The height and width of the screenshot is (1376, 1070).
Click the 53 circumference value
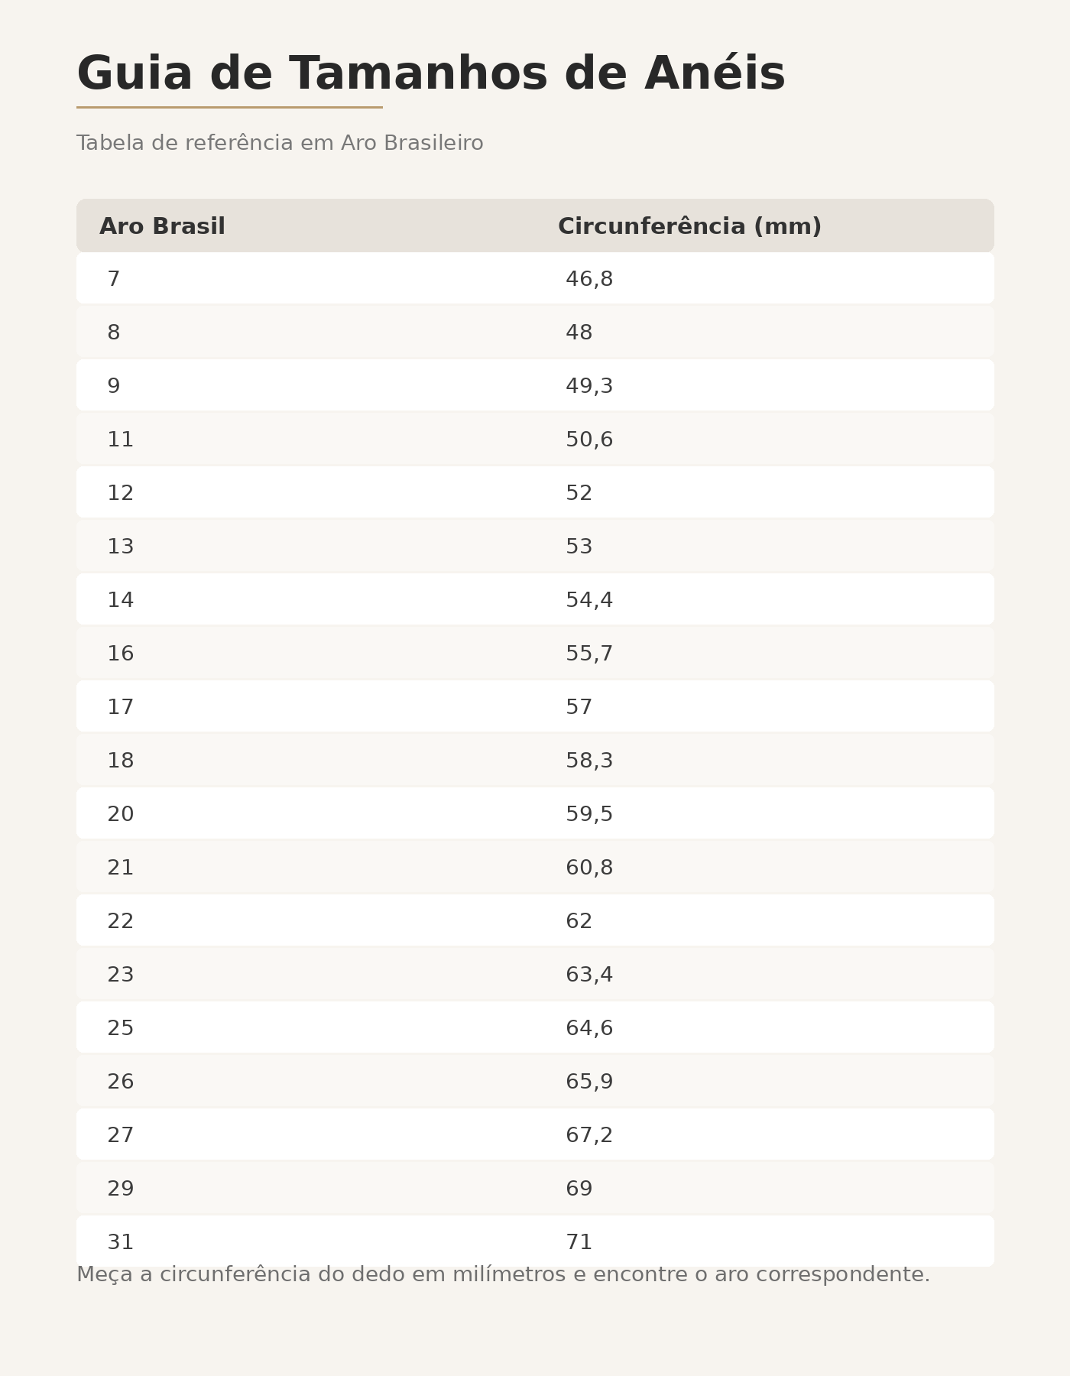pyautogui.click(x=579, y=547)
